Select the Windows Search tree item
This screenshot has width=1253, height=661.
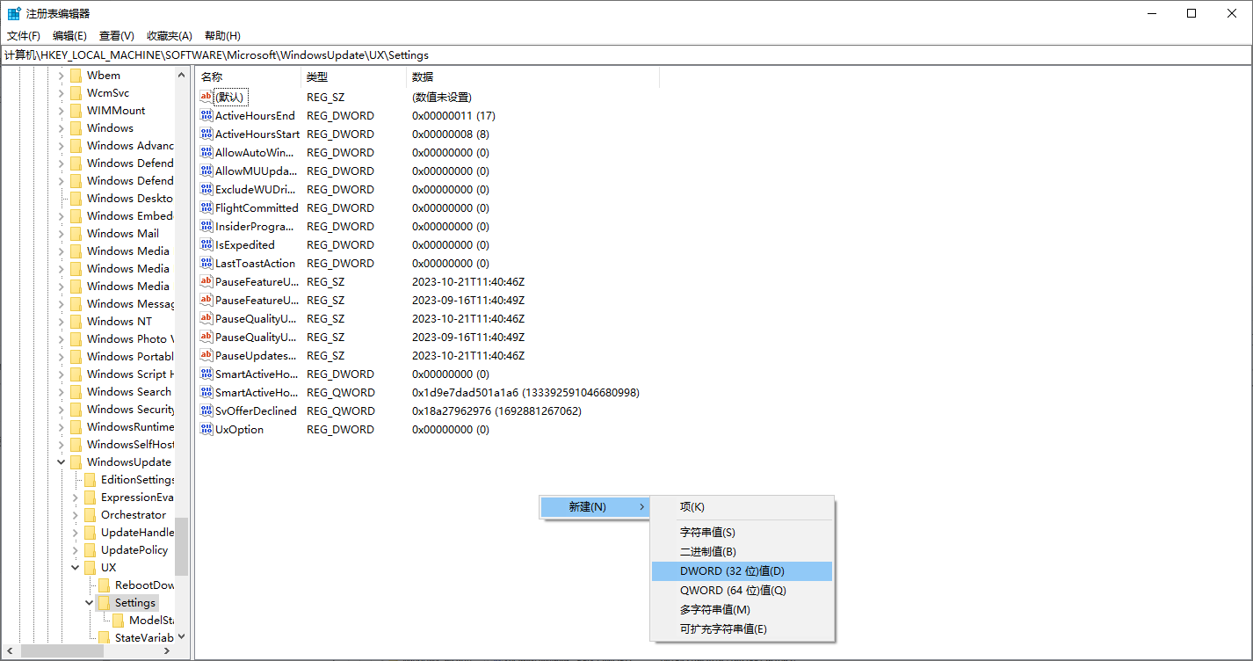tap(128, 391)
